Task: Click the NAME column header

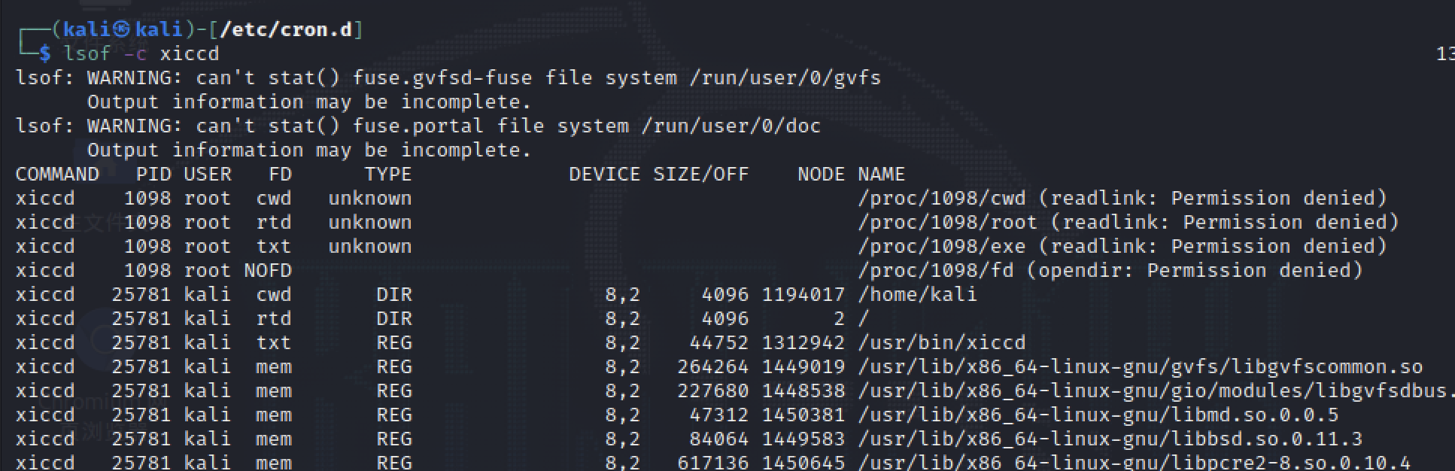Action: (881, 174)
